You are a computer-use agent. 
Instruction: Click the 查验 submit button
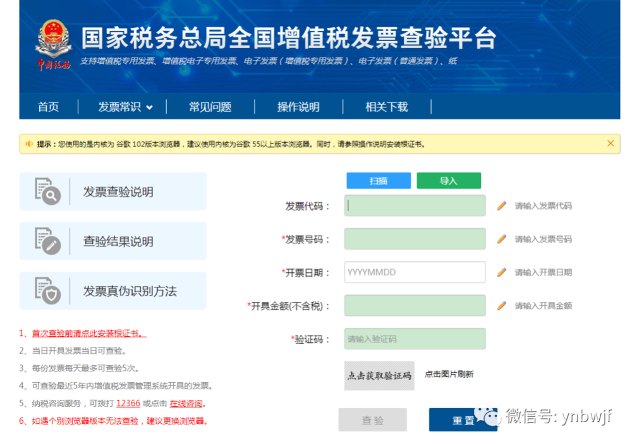372,420
